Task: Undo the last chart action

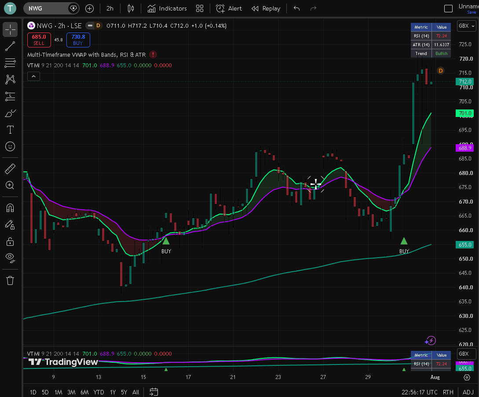Action: (296, 8)
